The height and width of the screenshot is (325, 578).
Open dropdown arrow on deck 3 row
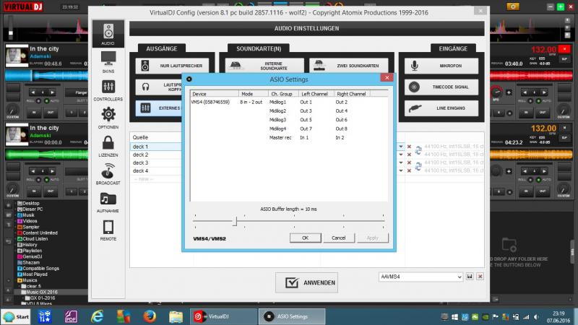click(401, 163)
